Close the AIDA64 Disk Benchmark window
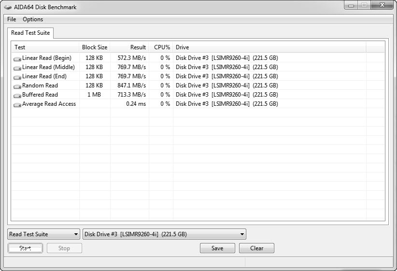 (x=383, y=5)
